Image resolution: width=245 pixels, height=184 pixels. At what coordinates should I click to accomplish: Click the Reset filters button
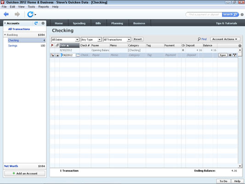138,39
